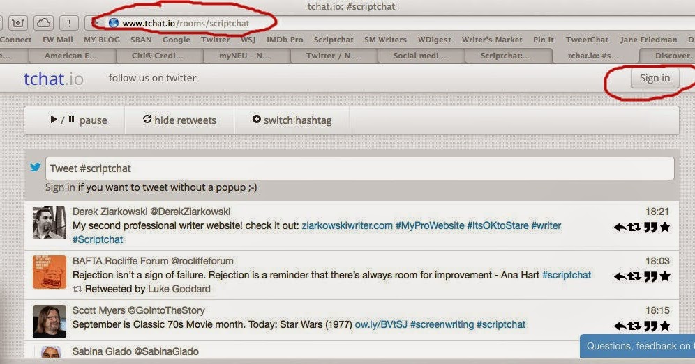Click the Pin It bookmarklet

click(544, 40)
